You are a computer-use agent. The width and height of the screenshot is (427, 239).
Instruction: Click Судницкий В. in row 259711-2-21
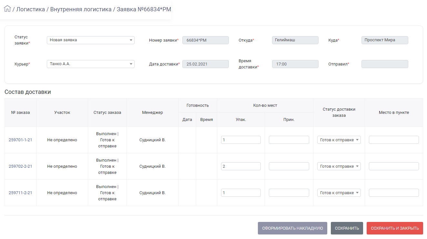tap(152, 193)
